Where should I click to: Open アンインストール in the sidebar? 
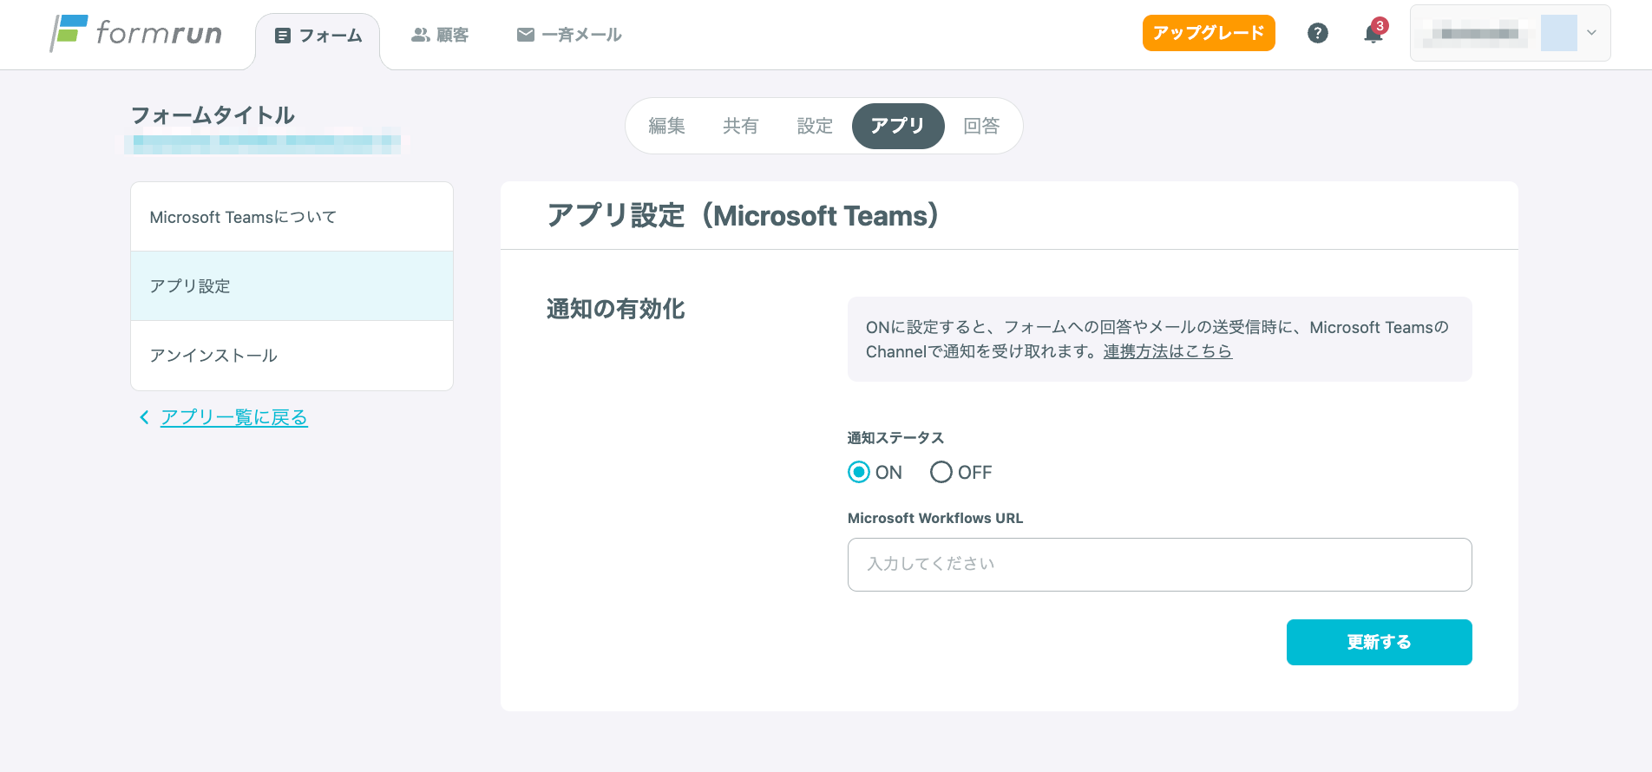point(292,356)
